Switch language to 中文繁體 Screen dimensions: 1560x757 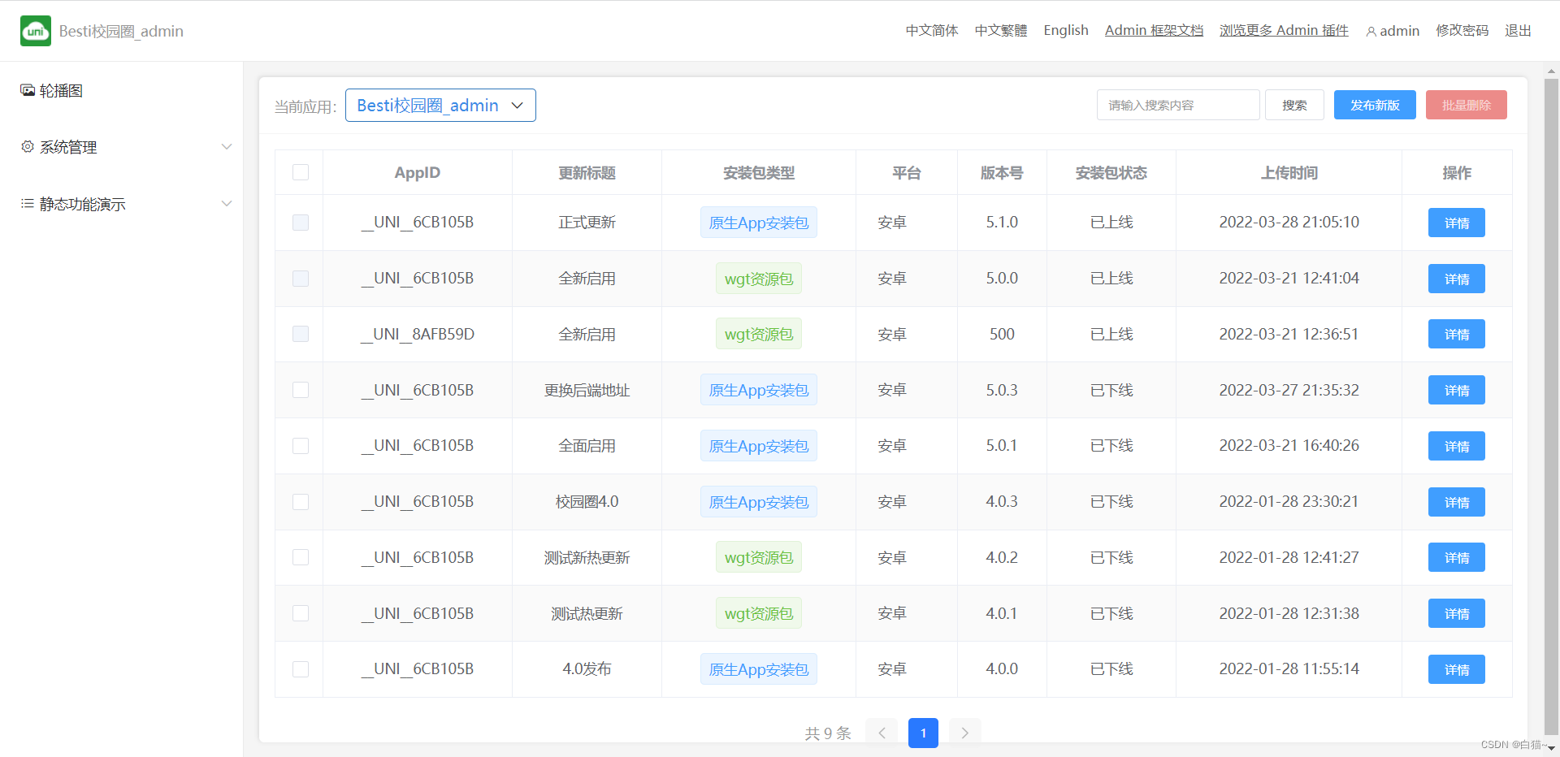click(x=1001, y=31)
